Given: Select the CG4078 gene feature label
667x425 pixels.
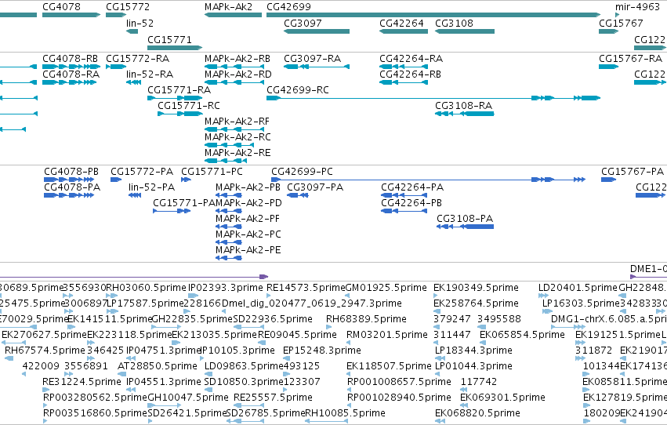Looking at the screenshot, I should click(x=61, y=7).
